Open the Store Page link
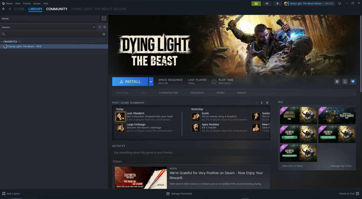The image size is (362, 199). [x=122, y=92]
